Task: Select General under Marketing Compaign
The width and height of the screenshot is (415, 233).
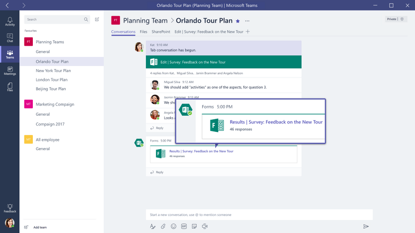Action: click(43, 114)
